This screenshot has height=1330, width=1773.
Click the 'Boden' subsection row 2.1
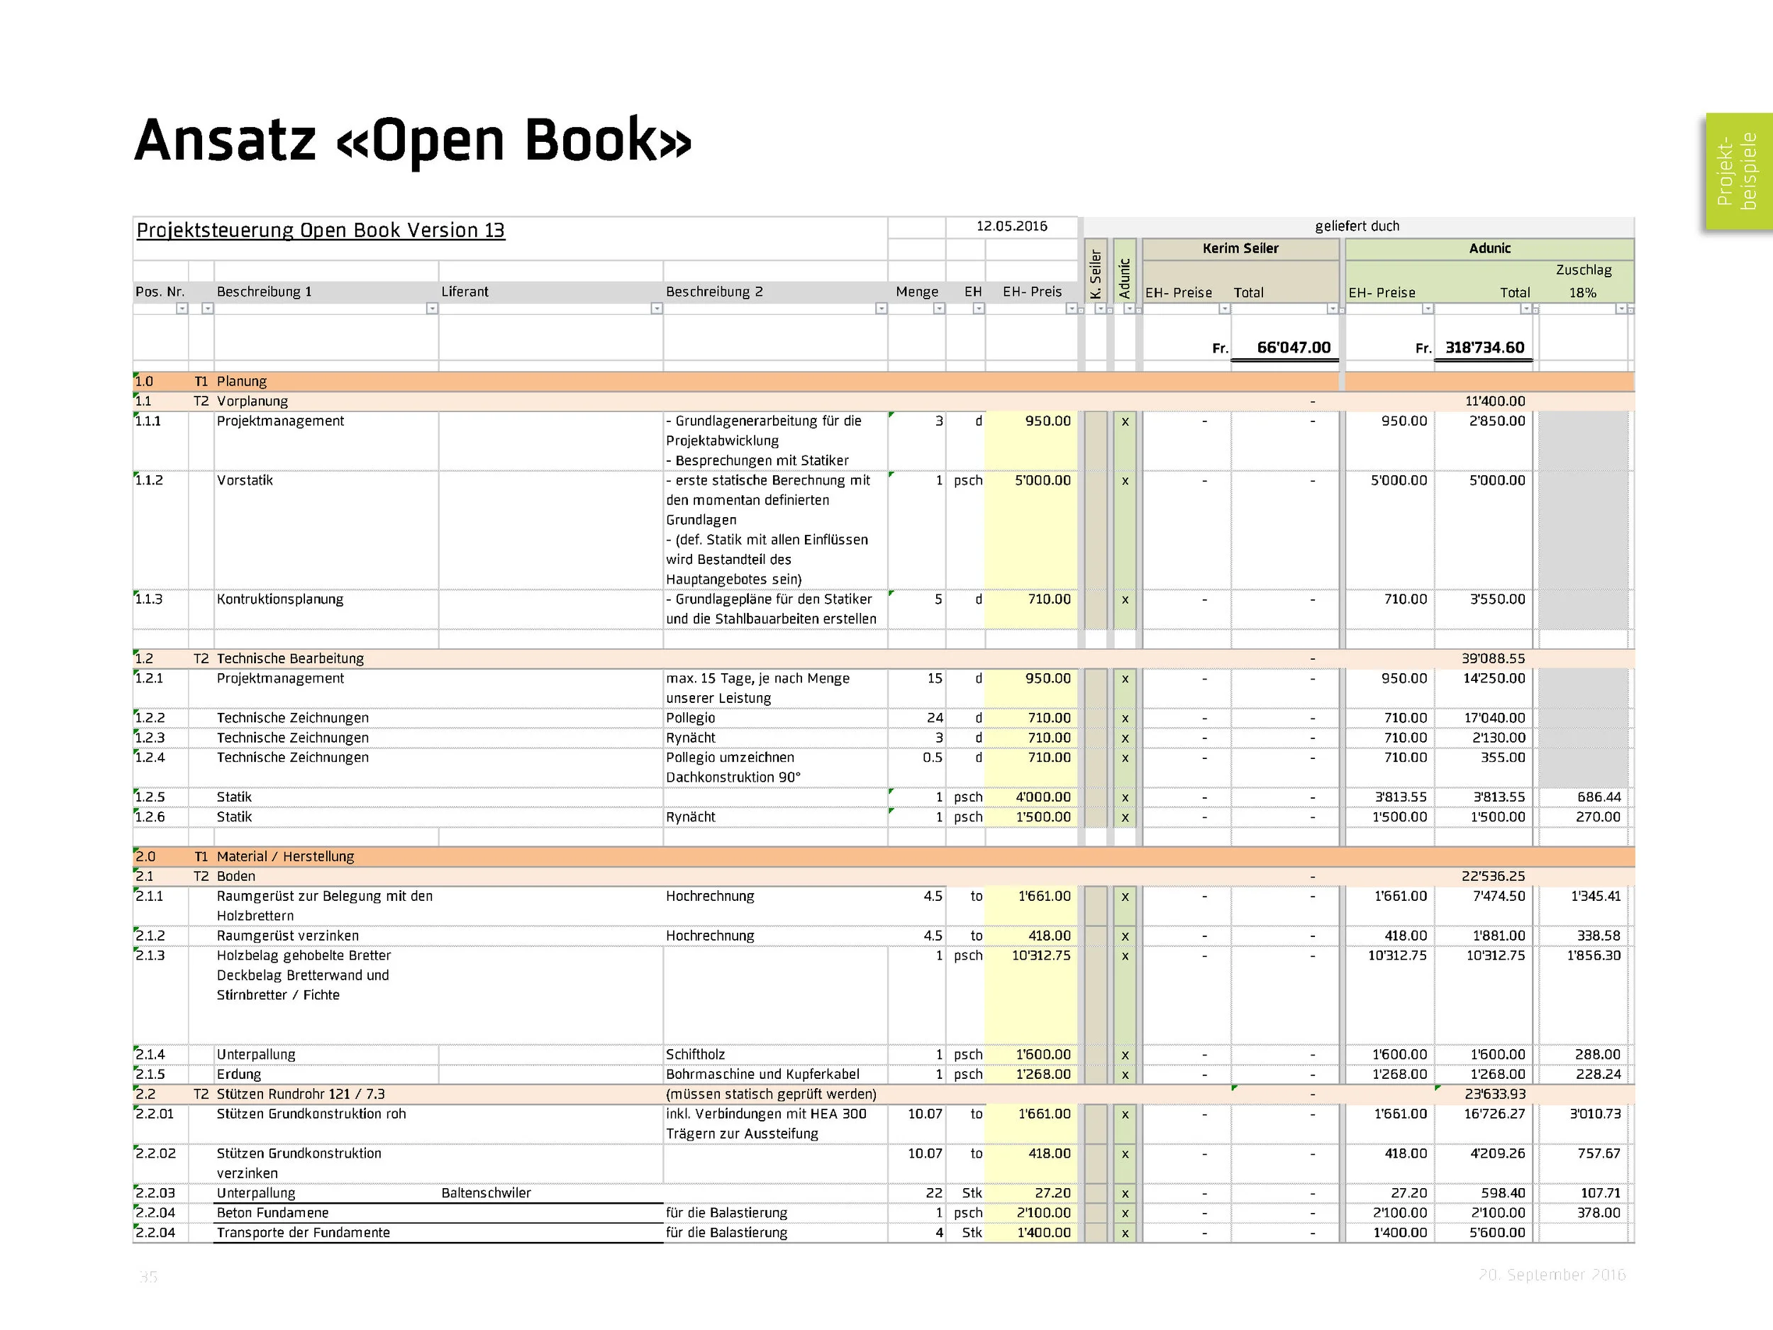coord(883,876)
